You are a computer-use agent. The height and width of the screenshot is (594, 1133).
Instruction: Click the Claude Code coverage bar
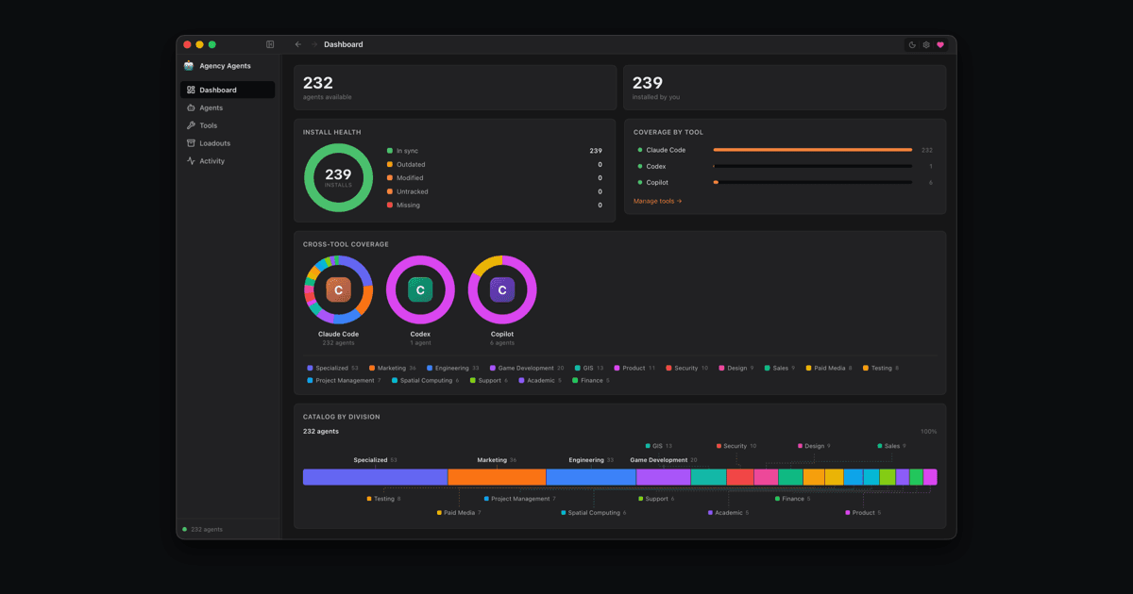coord(813,150)
